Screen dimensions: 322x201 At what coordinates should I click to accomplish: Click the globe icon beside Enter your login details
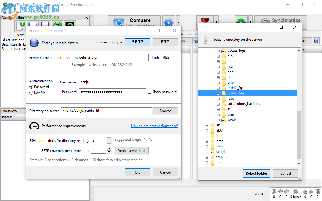(34, 43)
